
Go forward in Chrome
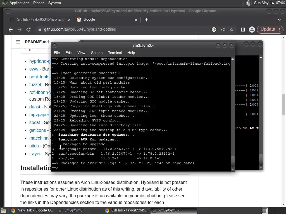pos(20,30)
